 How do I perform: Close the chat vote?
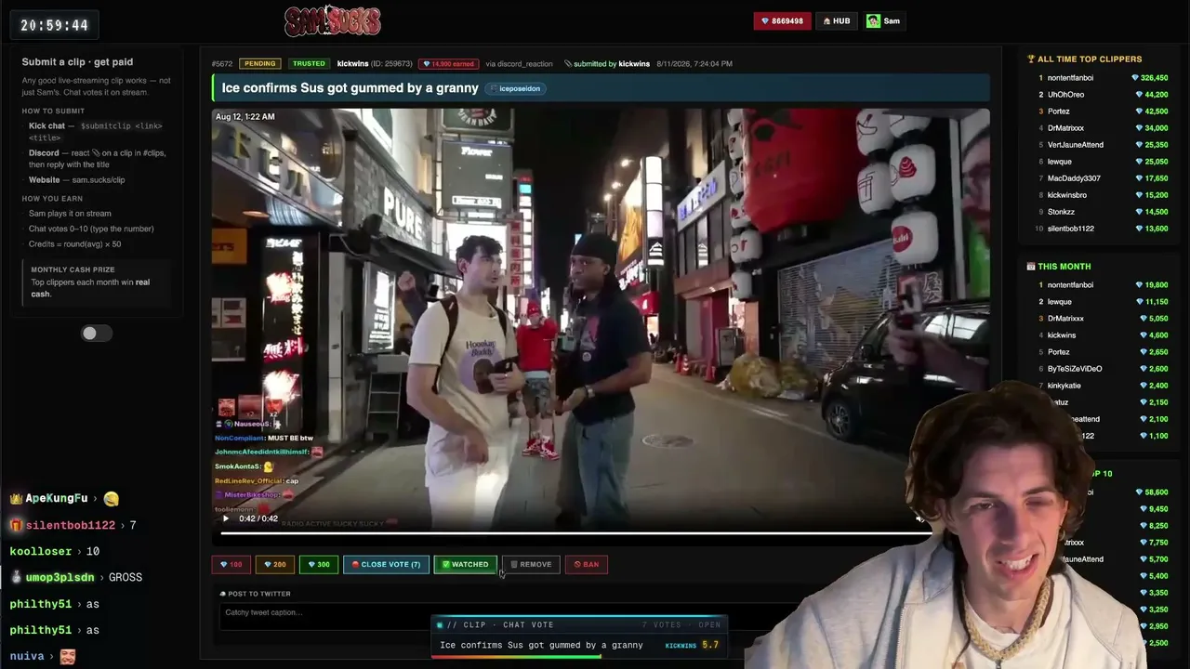(x=386, y=564)
